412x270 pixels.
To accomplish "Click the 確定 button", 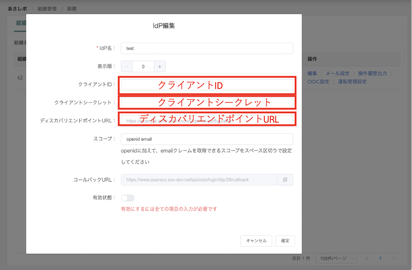I will [285, 241].
